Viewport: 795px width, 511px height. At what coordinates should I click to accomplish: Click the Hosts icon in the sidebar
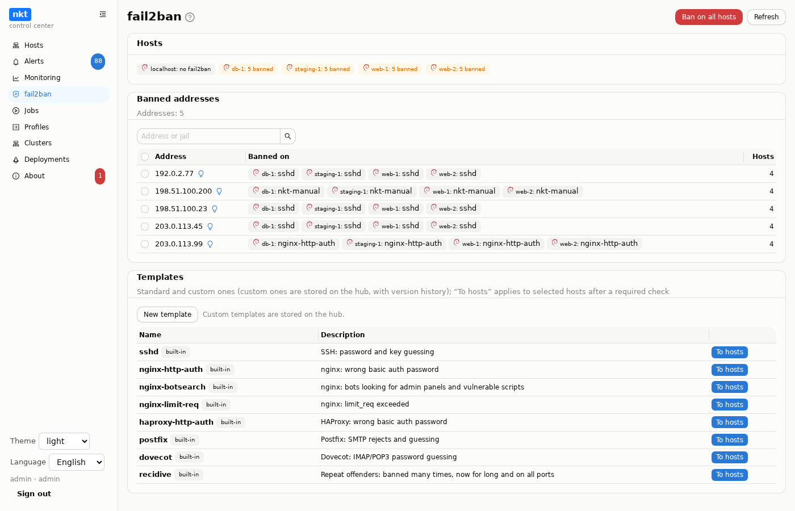pos(16,45)
